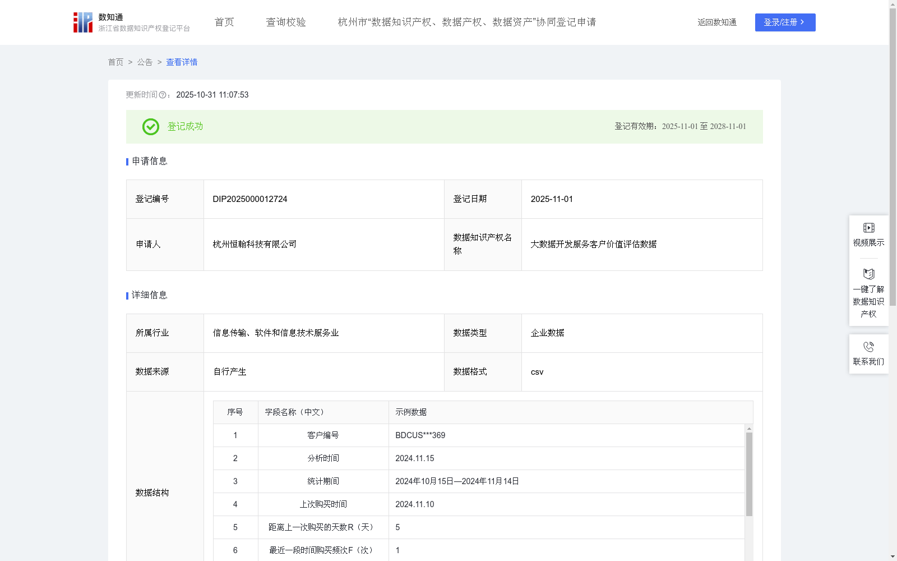The image size is (897, 561).
Task: Open the 视频展示 video icon
Action: pos(868,228)
